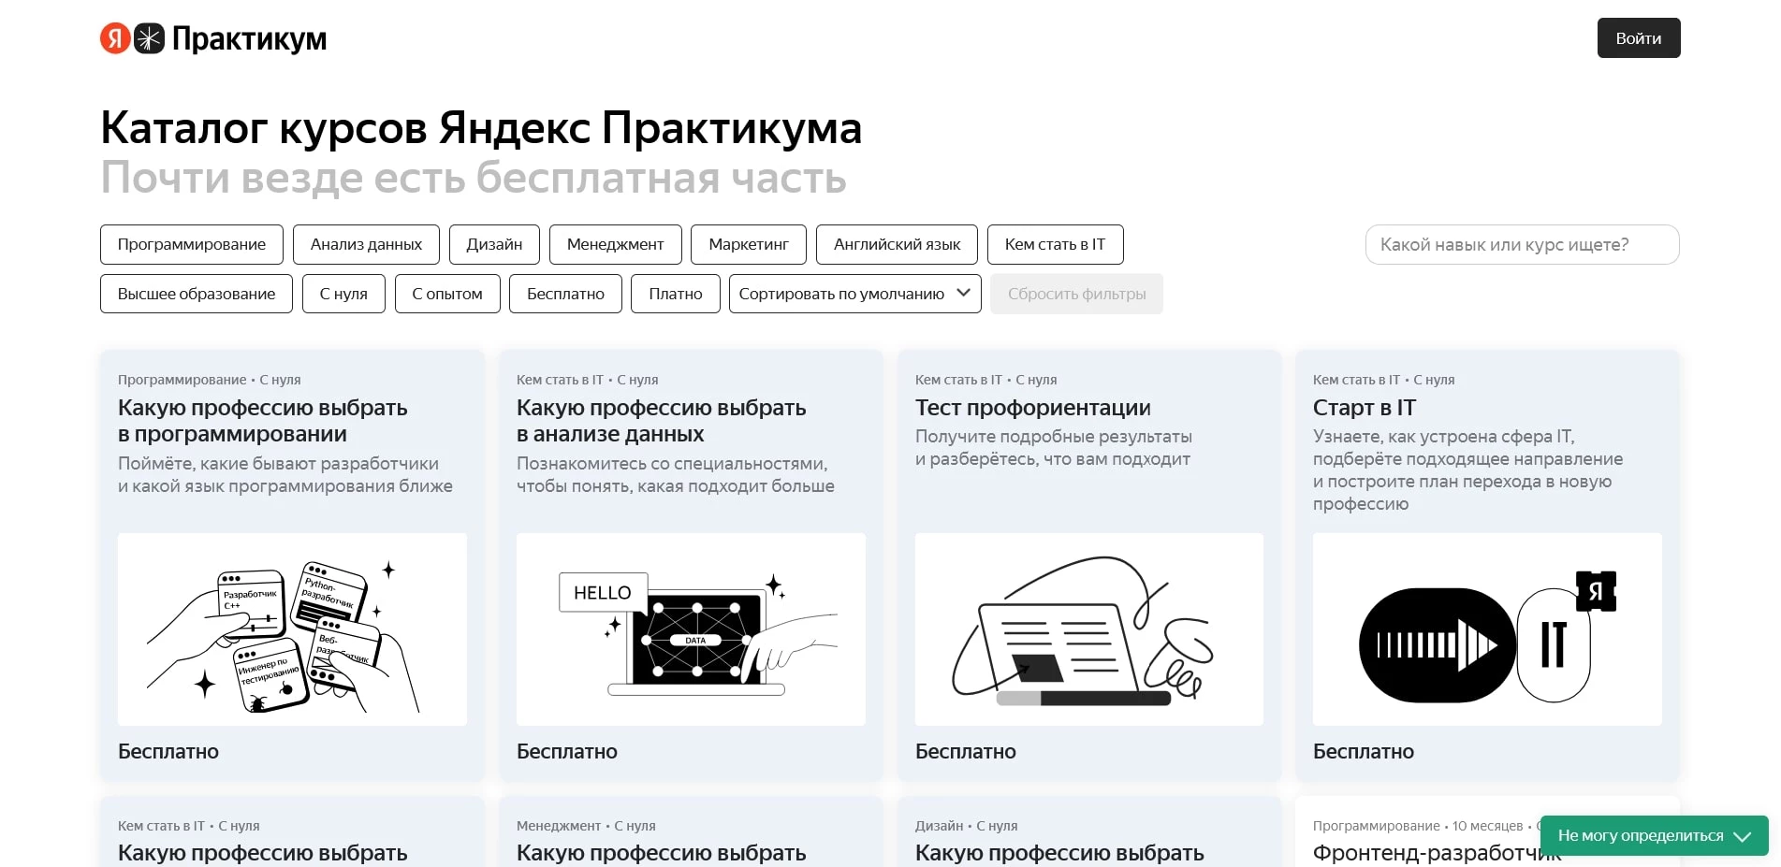The height and width of the screenshot is (867, 1781).
Task: Select the С нуля filter chip
Action: [x=343, y=294]
